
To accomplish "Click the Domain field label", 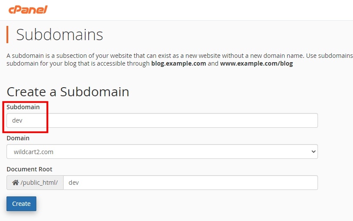I will (18, 138).
